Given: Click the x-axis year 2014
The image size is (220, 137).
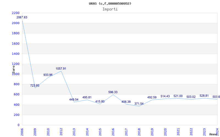Looking at the screenshot, I should (87, 132).
